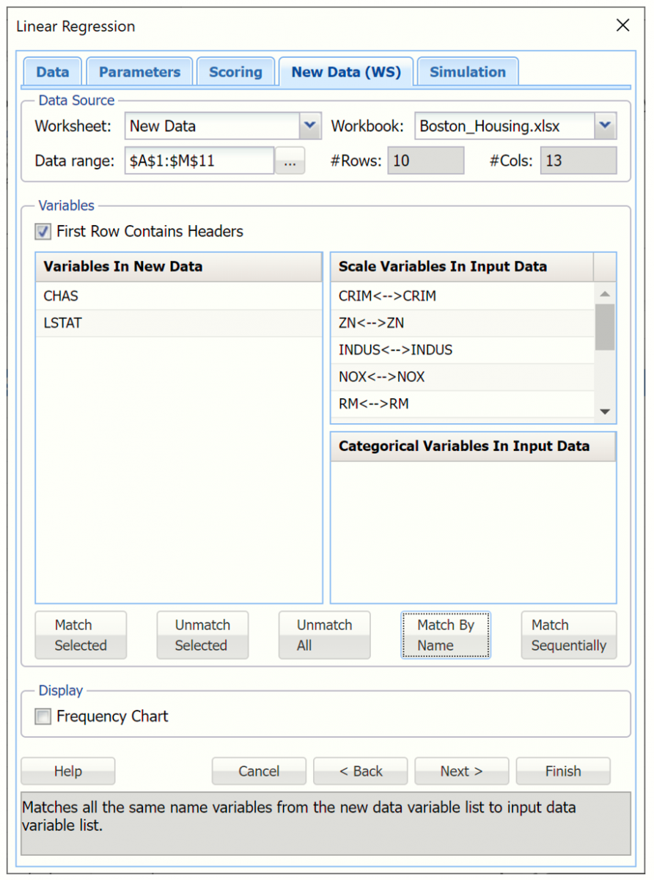Image resolution: width=654 pixels, height=880 pixels.
Task: Click the data range browse ellipsis button
Action: [290, 161]
